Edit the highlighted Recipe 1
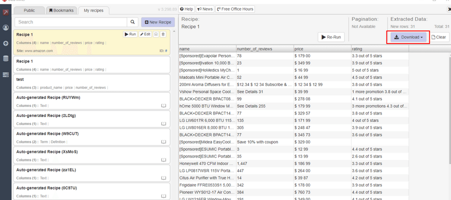This screenshot has height=200, width=451. [x=145, y=34]
